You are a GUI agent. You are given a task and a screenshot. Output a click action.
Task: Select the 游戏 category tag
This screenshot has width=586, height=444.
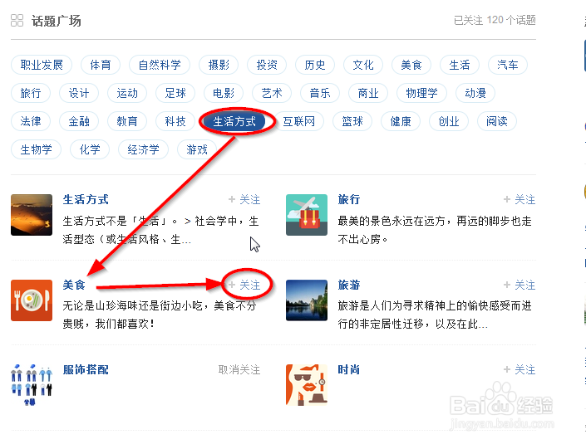[x=196, y=149]
